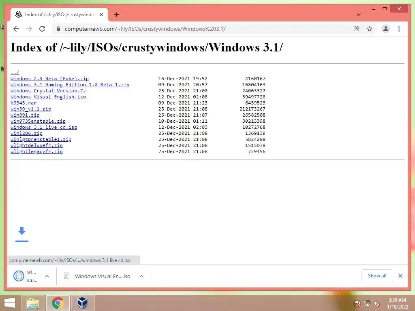The width and height of the screenshot is (415, 311).
Task: Click the in-progress download file icon
Action: tap(19, 276)
